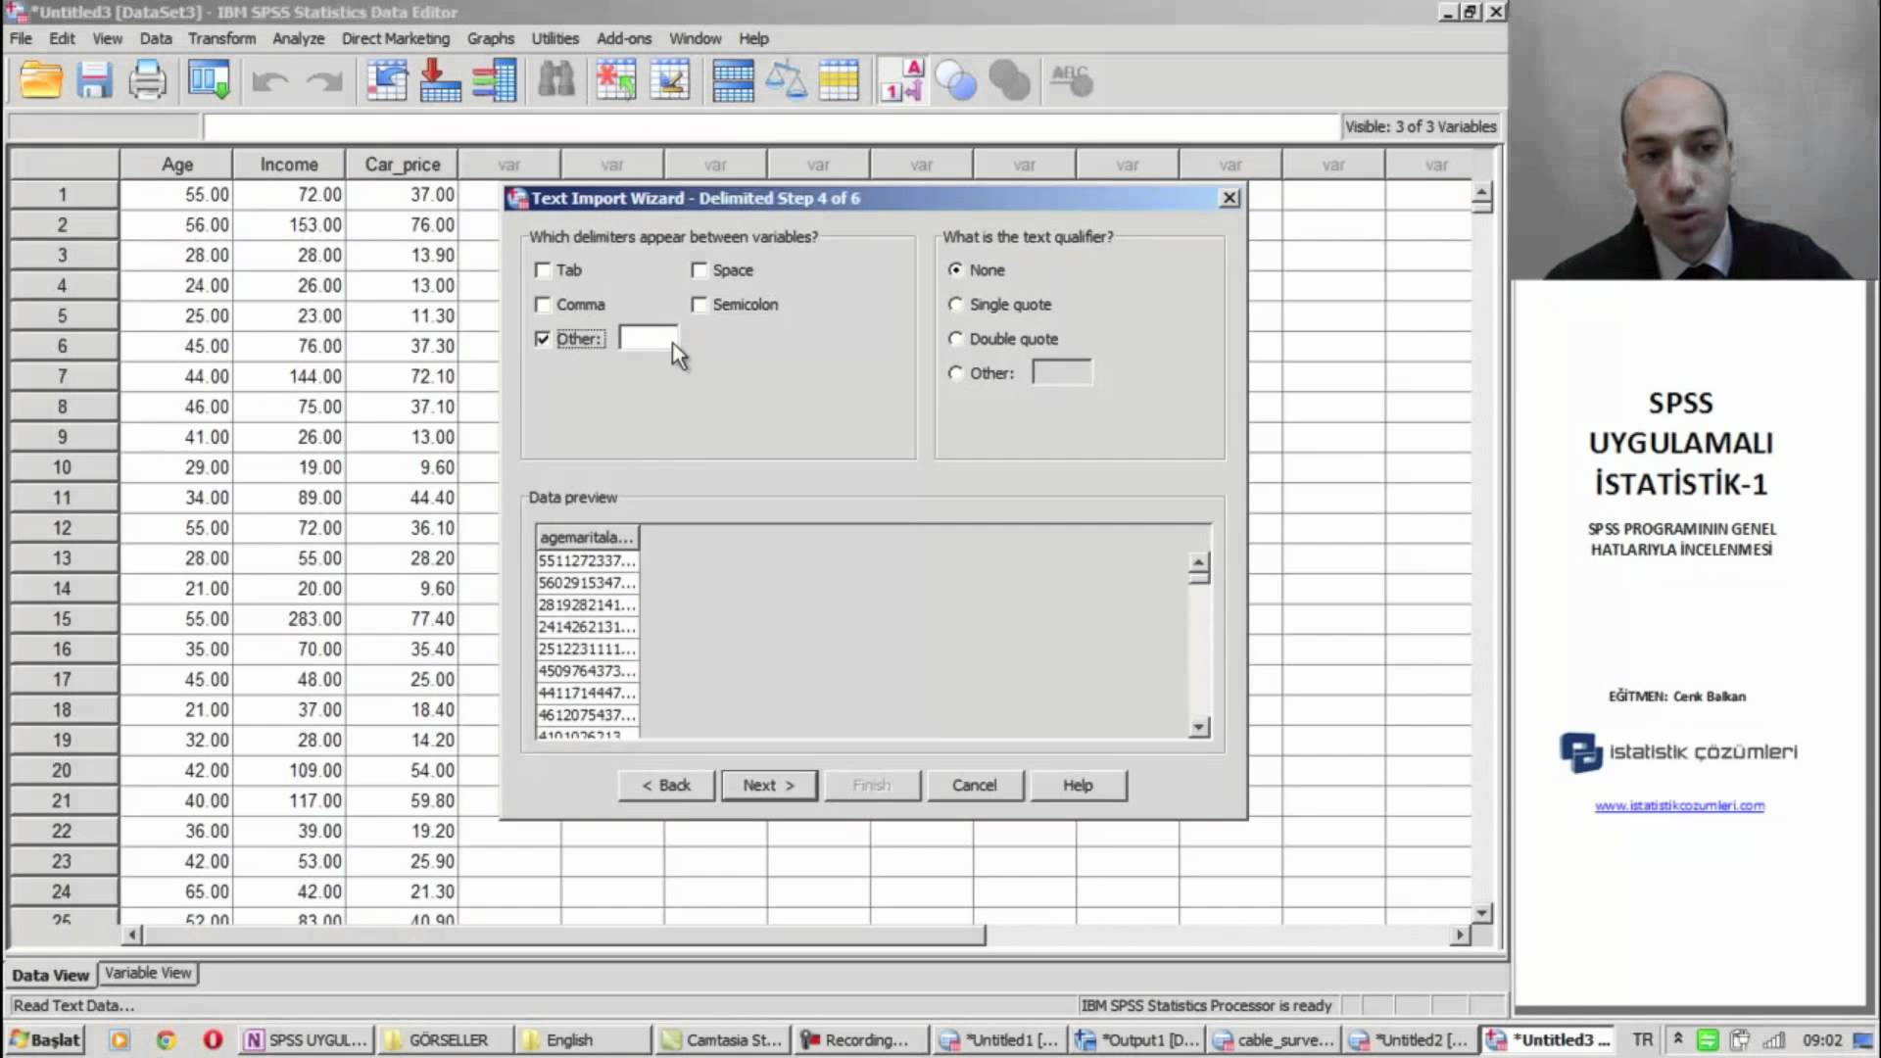
Task: Click Show All Variables icon
Action: point(1009,80)
